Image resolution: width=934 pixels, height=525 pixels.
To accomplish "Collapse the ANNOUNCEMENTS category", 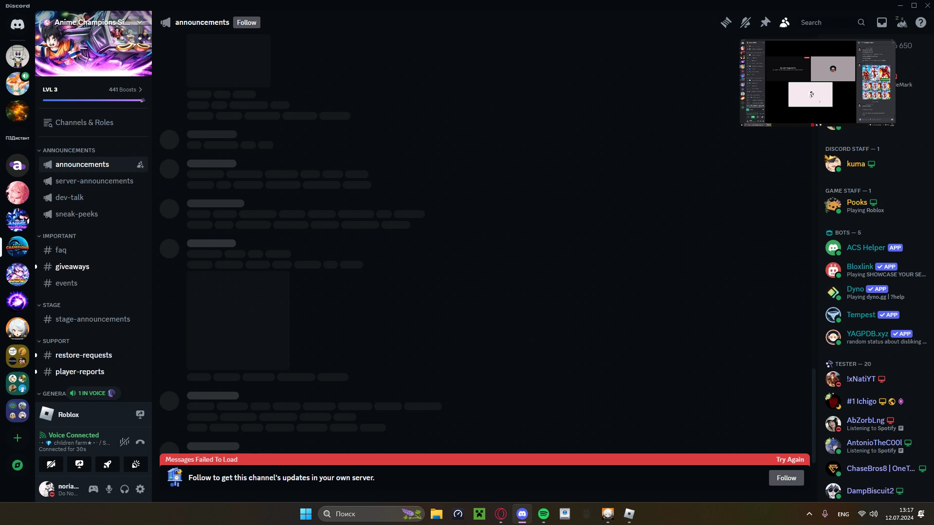I will [x=68, y=150].
